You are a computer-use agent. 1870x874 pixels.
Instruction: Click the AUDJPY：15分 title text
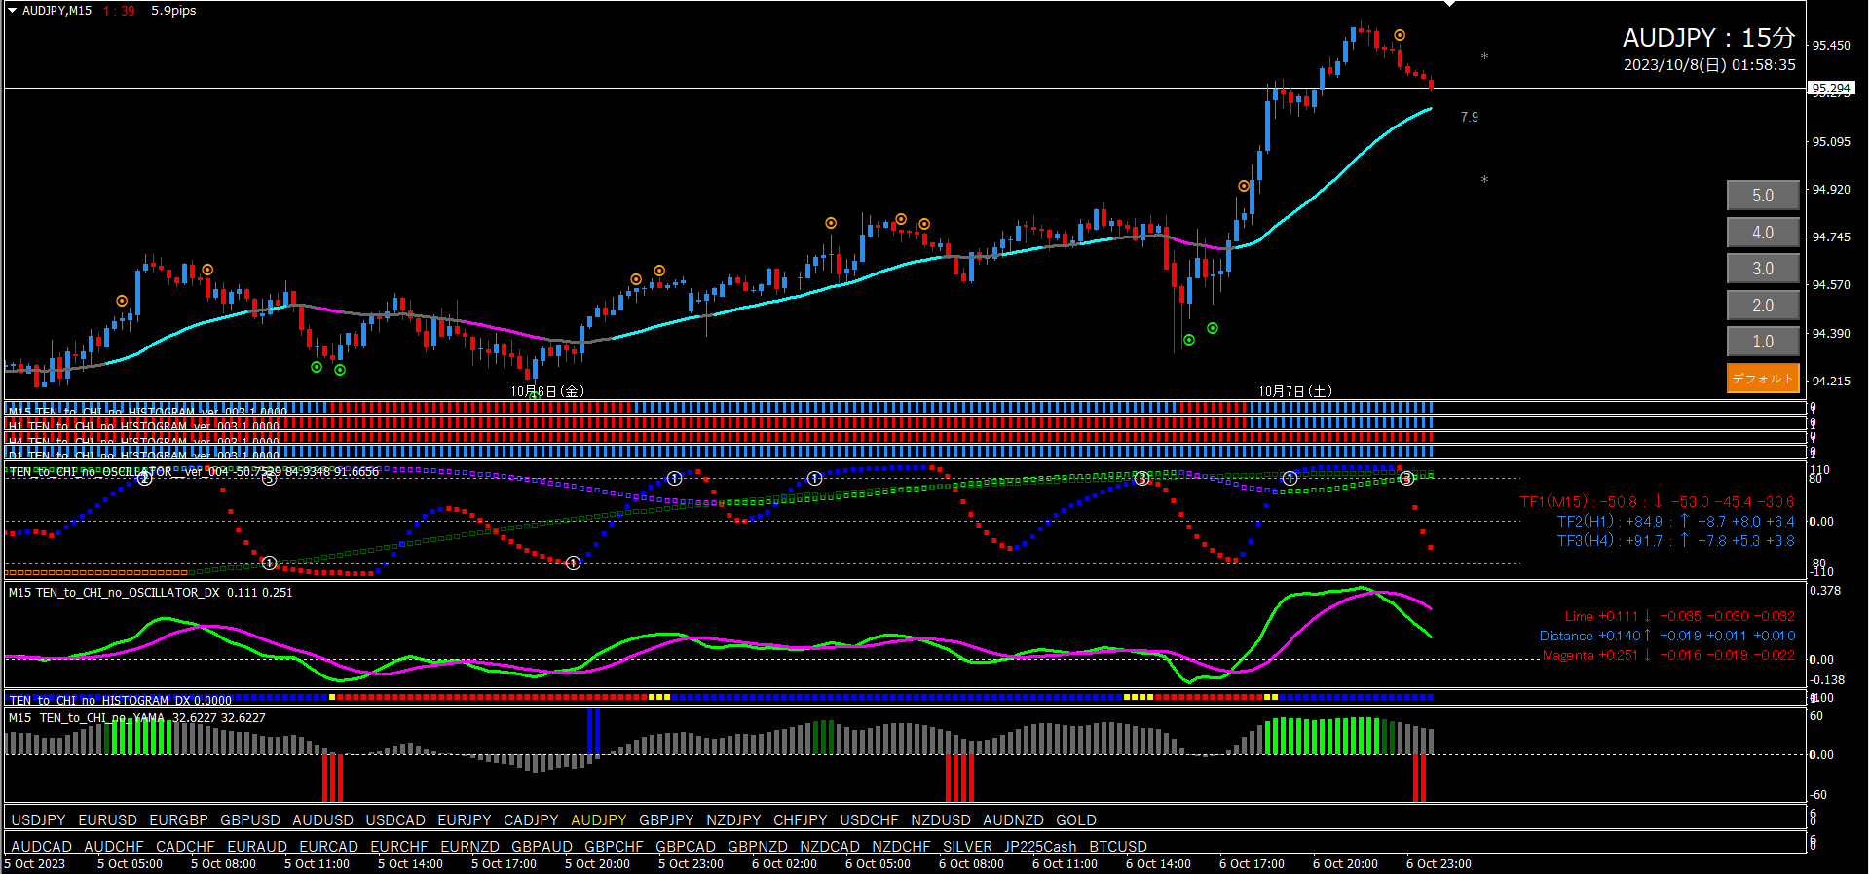coord(1709,38)
